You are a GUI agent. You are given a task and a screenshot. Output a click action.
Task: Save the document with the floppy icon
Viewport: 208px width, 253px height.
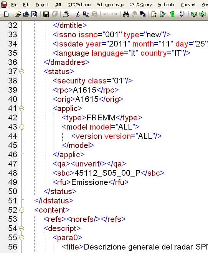[46, 14]
